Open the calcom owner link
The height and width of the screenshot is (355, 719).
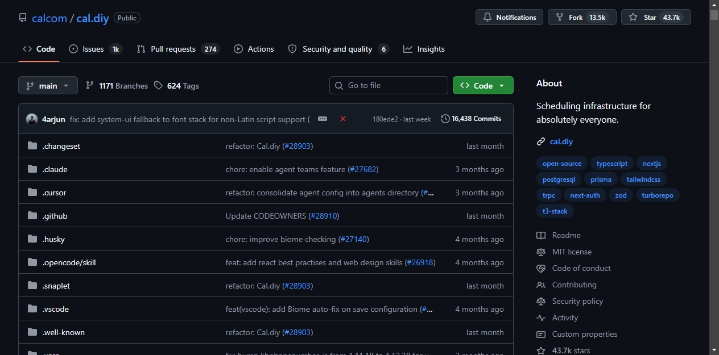pyautogui.click(x=49, y=18)
